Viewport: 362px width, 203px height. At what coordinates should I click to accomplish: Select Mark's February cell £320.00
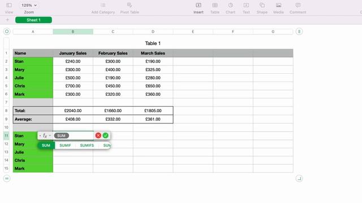[x=113, y=94]
